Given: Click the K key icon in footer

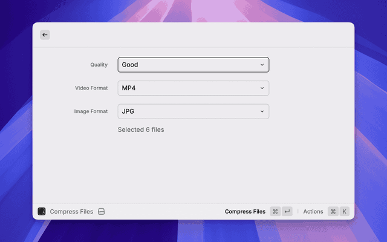Looking at the screenshot, I should 344,212.
